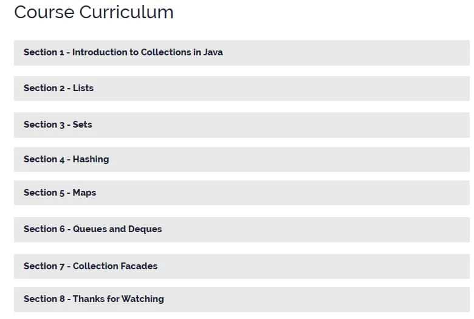474x319 pixels.
Task: Click the "Sets" section title text
Action: coord(82,125)
